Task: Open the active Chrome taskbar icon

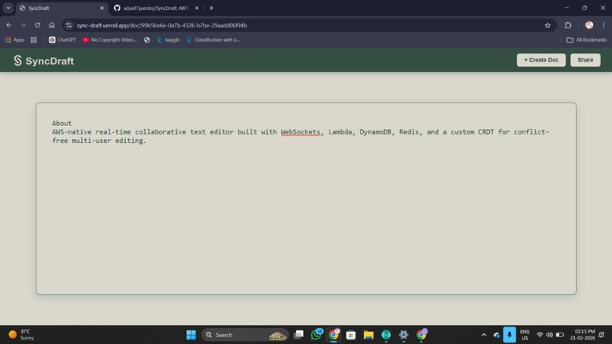Action: tap(333, 335)
